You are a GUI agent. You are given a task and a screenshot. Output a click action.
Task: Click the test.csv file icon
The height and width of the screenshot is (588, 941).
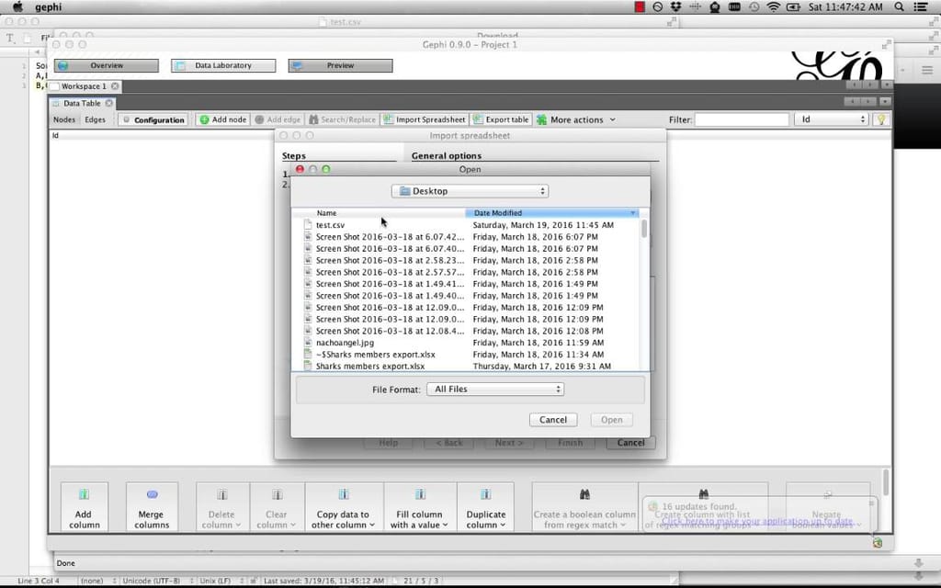pyautogui.click(x=308, y=225)
